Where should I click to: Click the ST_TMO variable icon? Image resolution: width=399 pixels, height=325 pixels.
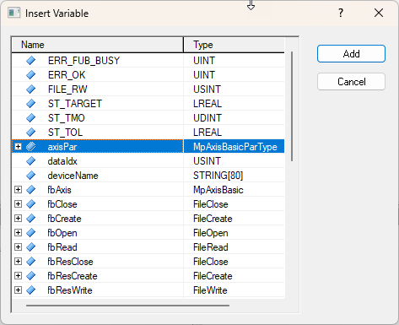tap(31, 118)
